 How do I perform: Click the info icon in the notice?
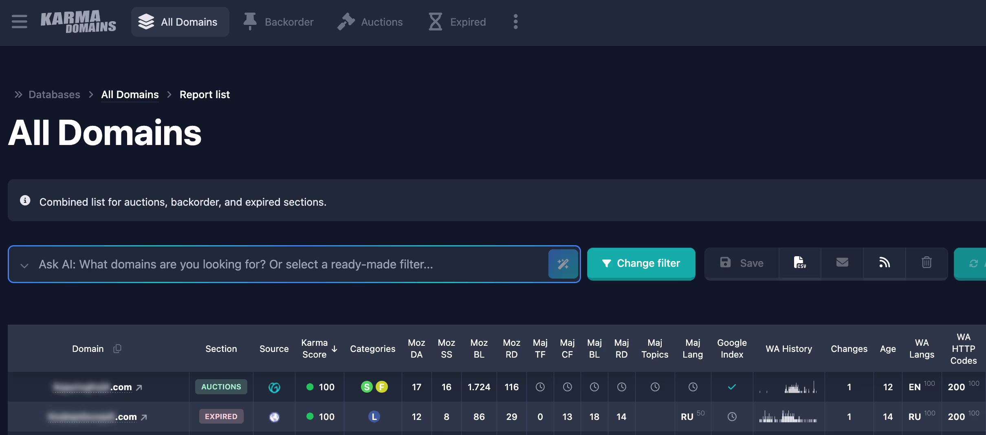[25, 200]
